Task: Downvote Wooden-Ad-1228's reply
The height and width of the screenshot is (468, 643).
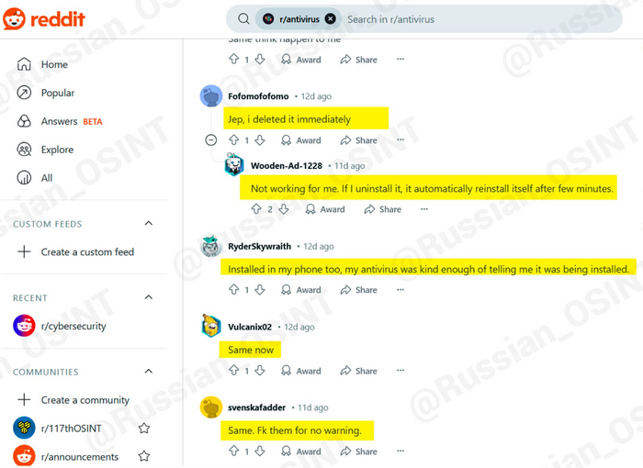Action: 283,209
